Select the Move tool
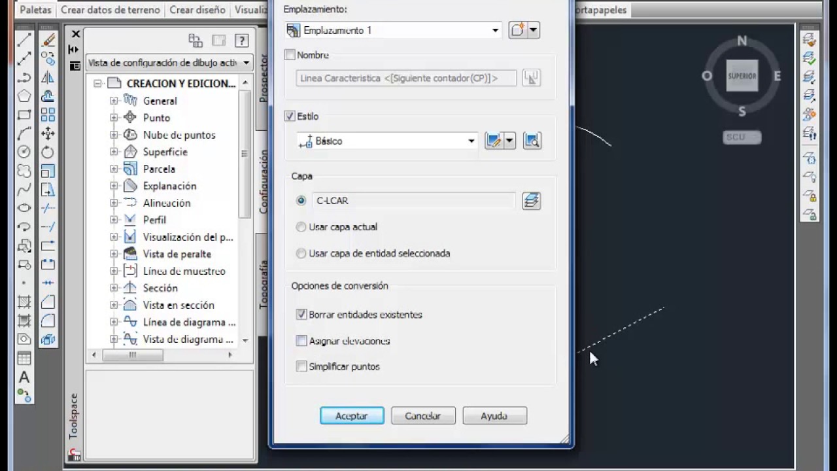This screenshot has height=471, width=837. 48,133
